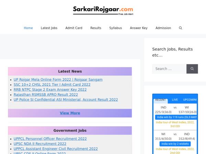
Task: Open Admit Card menu
Action: [74, 28]
